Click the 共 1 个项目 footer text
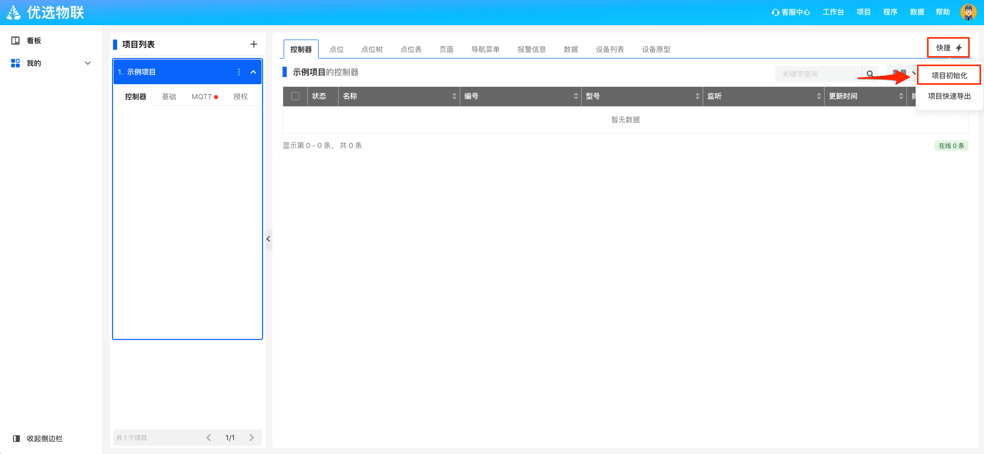The height and width of the screenshot is (454, 984). click(131, 438)
